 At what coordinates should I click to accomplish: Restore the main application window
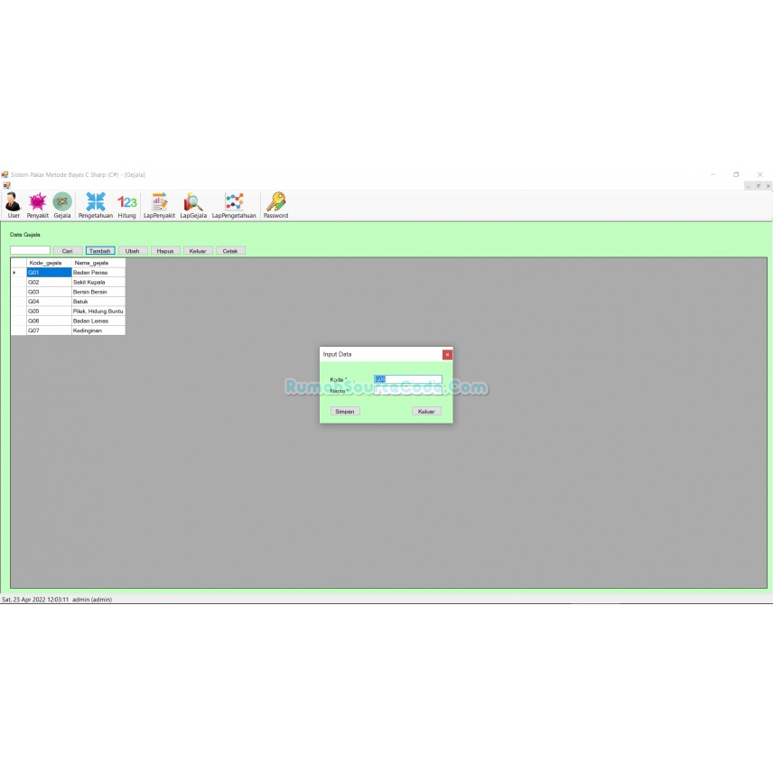(736, 174)
